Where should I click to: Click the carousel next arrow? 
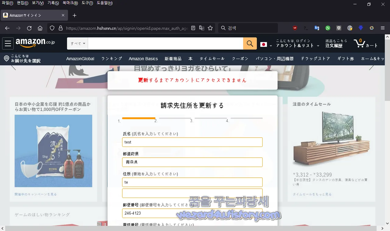(x=371, y=67)
